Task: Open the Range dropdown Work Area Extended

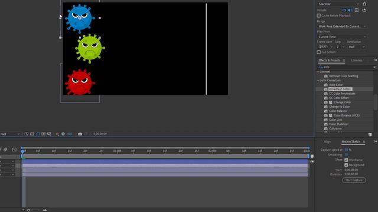Action: coord(342,26)
